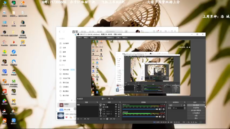Viewport: 230px width, 129px height.
Task: Switch to 听书 tab in music player
Action: point(91,32)
